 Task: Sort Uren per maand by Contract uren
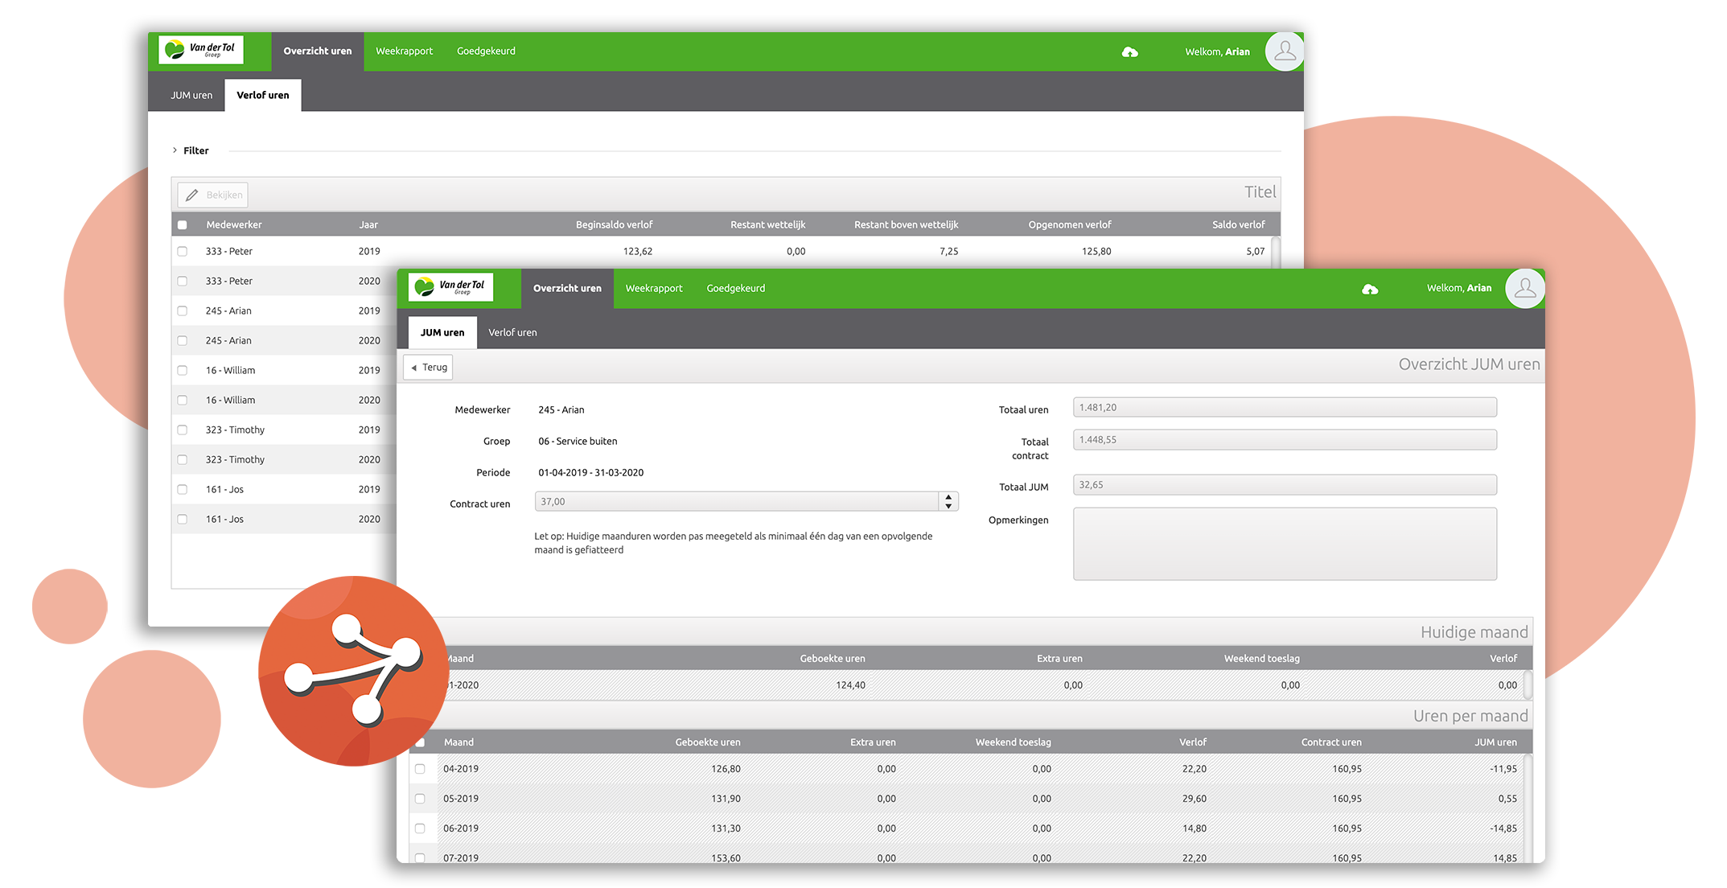[x=1331, y=742]
